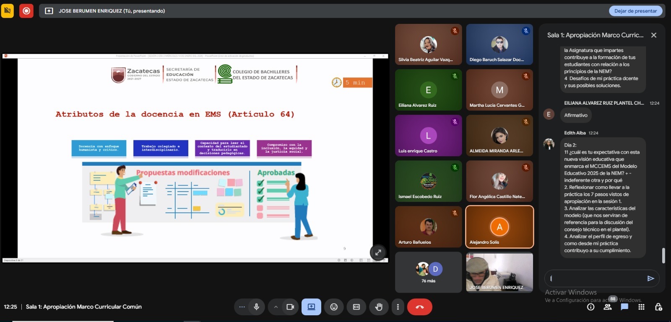Open audio options three-dots beside microphone

[242, 307]
